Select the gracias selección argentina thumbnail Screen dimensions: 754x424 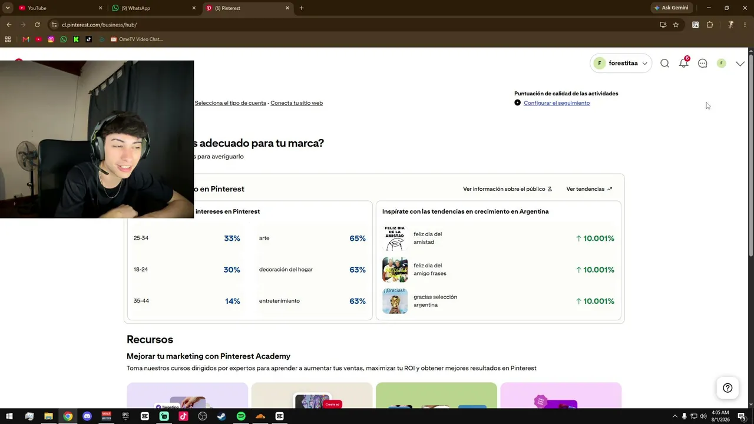pos(395,301)
